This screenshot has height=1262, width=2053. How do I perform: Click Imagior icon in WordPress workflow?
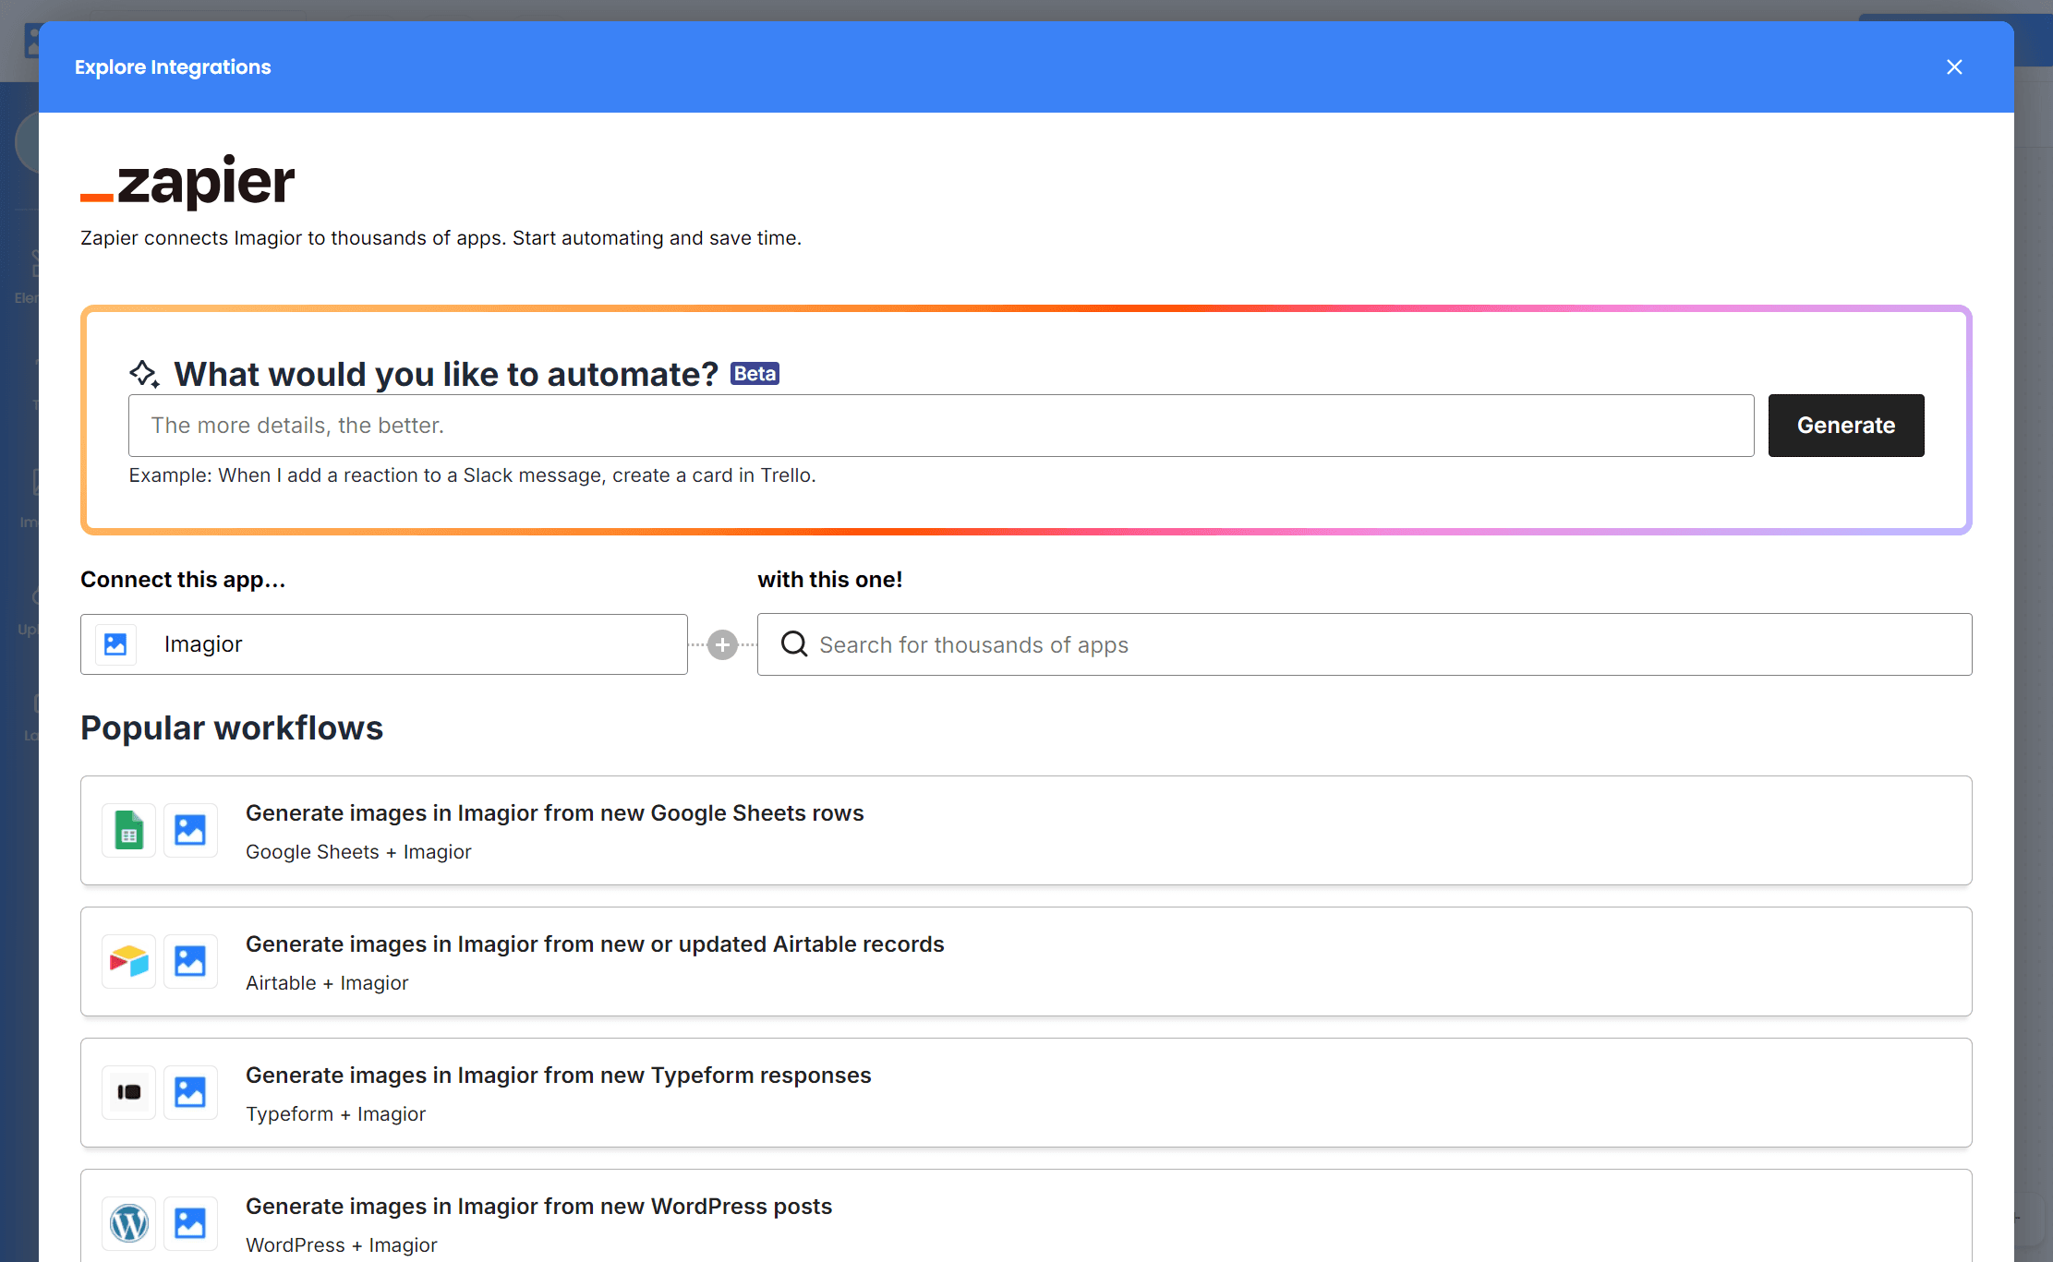190,1223
